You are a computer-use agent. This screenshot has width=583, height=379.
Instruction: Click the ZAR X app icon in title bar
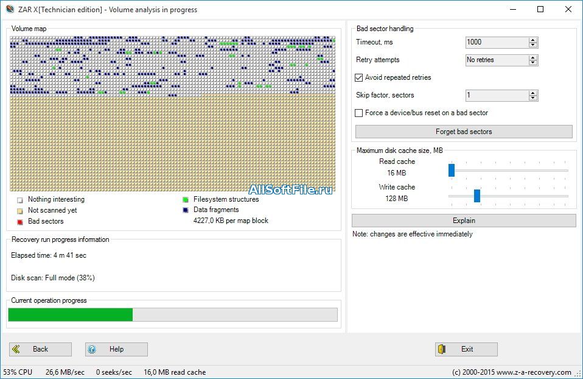pyautogui.click(x=9, y=9)
